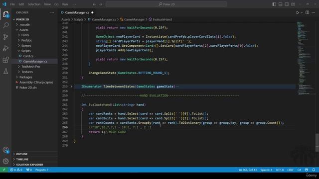Change indentation via Spaces: 4
The width and height of the screenshot is (319, 179).
point(266,170)
